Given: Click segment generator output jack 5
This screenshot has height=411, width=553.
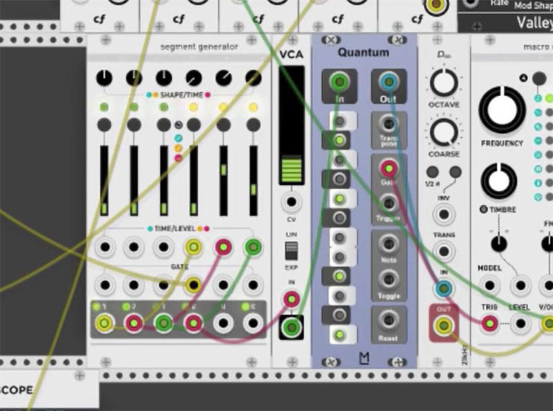Looking at the screenshot, I should click(x=223, y=323).
